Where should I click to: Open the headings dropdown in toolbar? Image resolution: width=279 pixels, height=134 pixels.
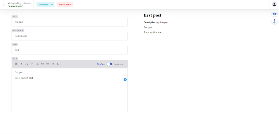point(37,64)
